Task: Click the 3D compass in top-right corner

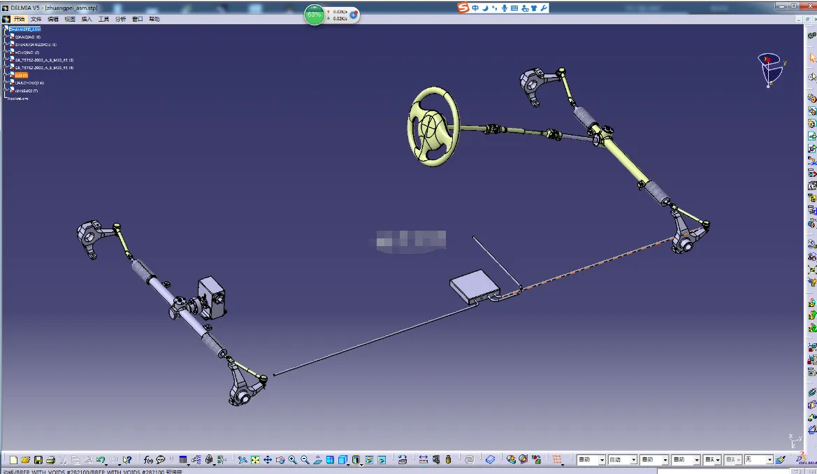Action: click(771, 69)
